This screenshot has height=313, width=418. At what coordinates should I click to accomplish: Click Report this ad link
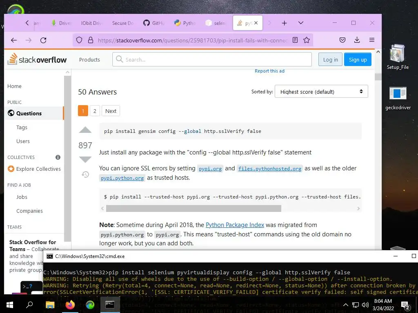click(269, 71)
